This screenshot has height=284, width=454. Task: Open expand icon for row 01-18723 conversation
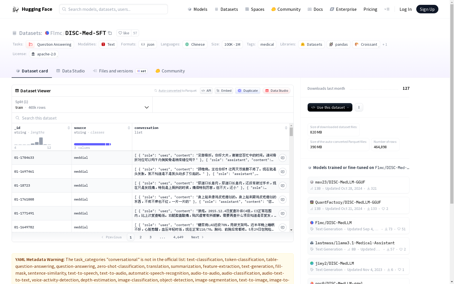[282, 186]
